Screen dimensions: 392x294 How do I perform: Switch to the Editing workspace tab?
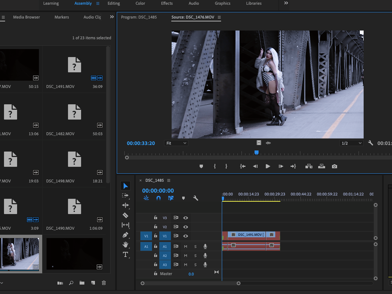(x=114, y=3)
